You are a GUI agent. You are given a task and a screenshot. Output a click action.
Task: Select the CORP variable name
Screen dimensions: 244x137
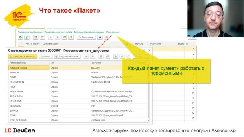pyautogui.click(x=13, y=77)
